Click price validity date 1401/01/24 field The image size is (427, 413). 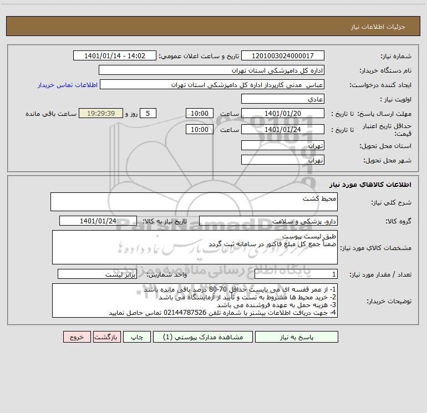283,129
